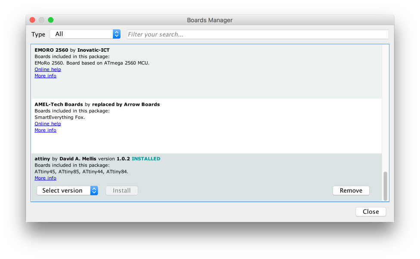420x259 pixels.
Task: Click the Filter your search field
Action: pyautogui.click(x=258, y=34)
